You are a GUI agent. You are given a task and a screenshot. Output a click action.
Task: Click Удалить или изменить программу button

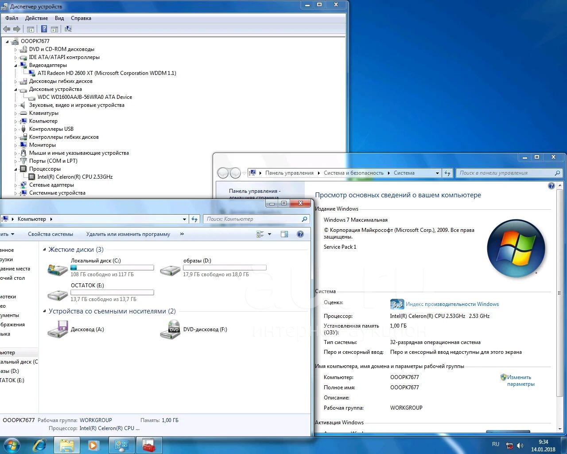pyautogui.click(x=128, y=234)
